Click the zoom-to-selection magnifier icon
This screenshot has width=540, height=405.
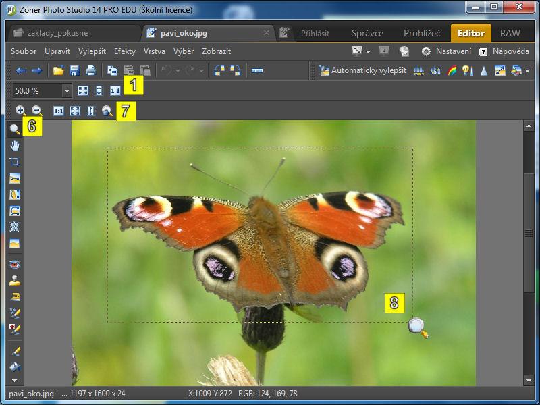click(107, 111)
